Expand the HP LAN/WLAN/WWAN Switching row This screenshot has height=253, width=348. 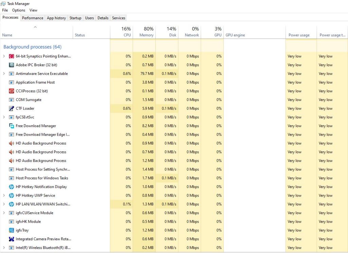coord(4,204)
